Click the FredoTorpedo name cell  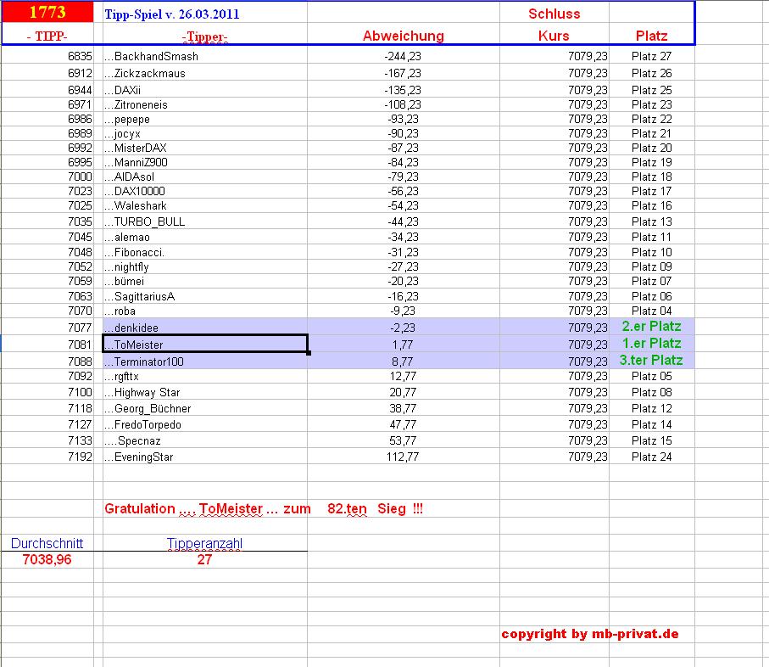click(x=205, y=424)
